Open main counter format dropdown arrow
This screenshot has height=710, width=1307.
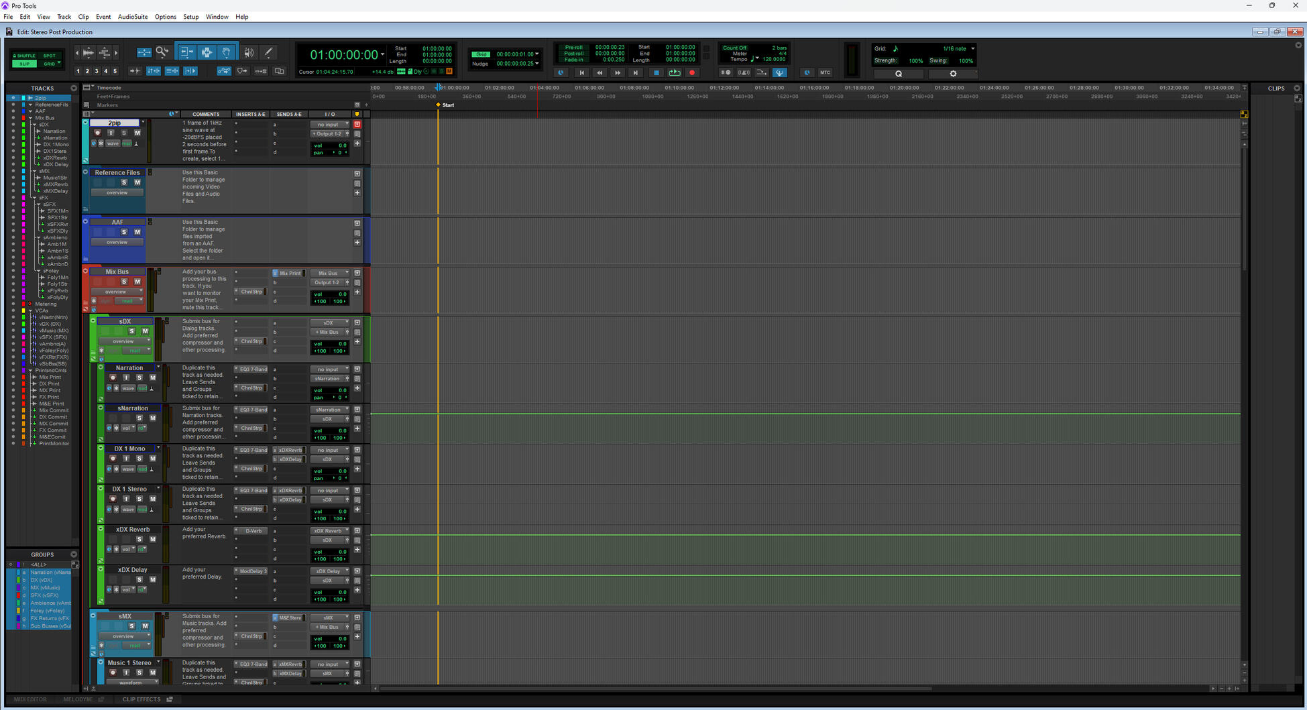383,54
